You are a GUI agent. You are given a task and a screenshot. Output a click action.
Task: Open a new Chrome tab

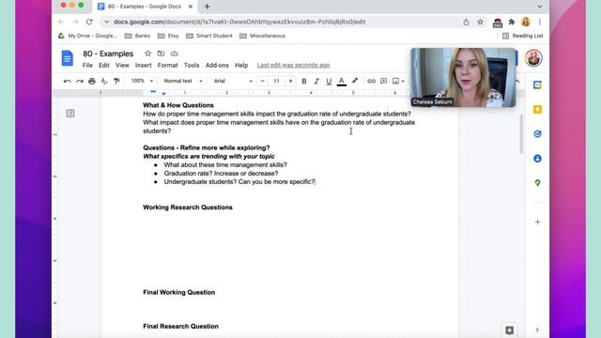tap(207, 7)
